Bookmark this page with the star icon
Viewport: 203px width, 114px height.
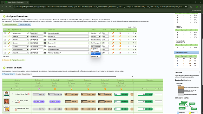coord(186,7)
